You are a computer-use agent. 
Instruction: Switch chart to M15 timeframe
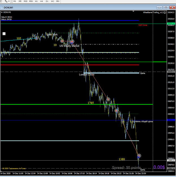(x=26, y=1)
